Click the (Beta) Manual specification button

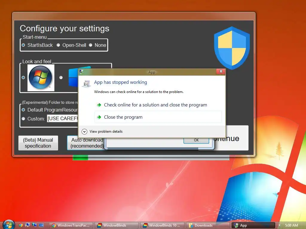[38, 143]
